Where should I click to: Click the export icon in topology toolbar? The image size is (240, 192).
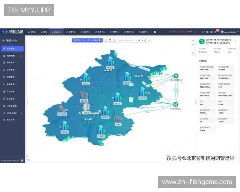click(x=114, y=40)
